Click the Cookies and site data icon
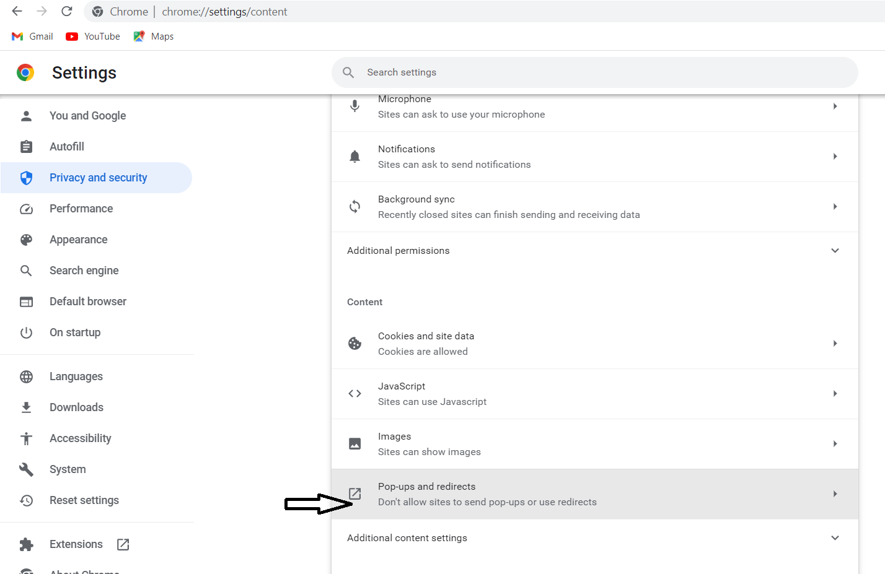Image resolution: width=885 pixels, height=574 pixels. coord(355,344)
